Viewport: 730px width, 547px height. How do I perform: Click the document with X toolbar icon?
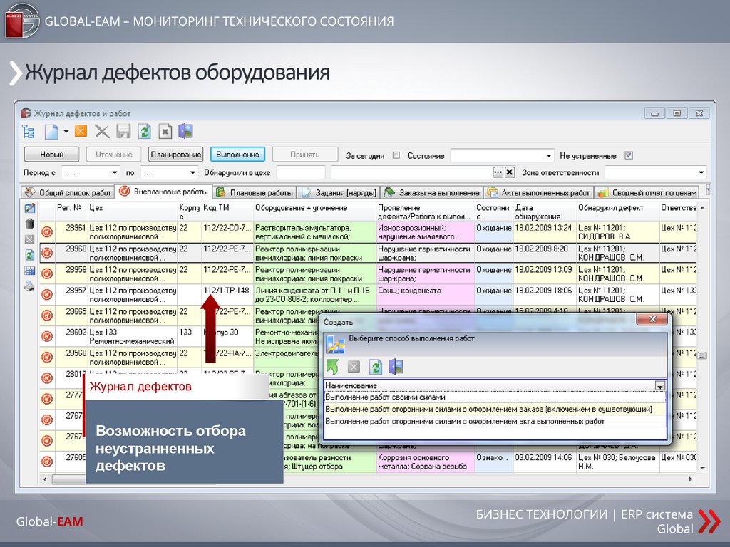[165, 132]
